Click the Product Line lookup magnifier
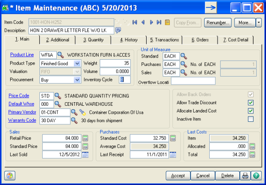 pyautogui.click(x=60, y=55)
